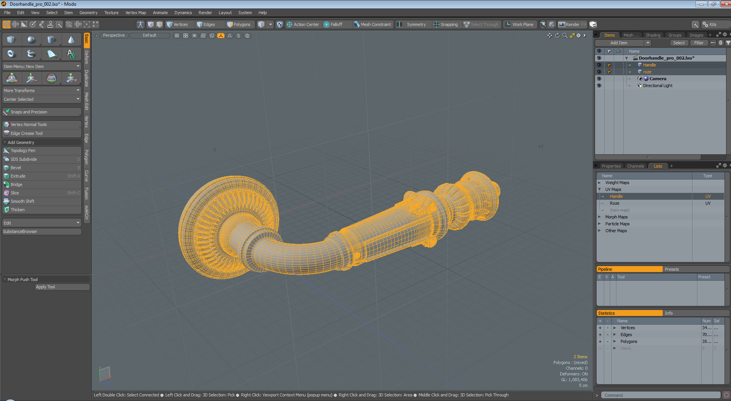This screenshot has height=401, width=731.
Task: Choose the Topology Pen tool
Action: 42,150
